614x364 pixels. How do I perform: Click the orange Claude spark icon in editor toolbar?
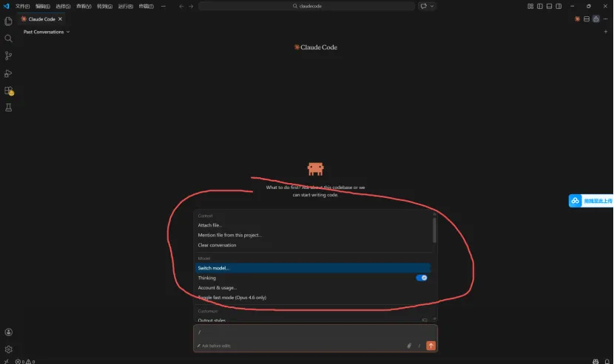click(577, 18)
